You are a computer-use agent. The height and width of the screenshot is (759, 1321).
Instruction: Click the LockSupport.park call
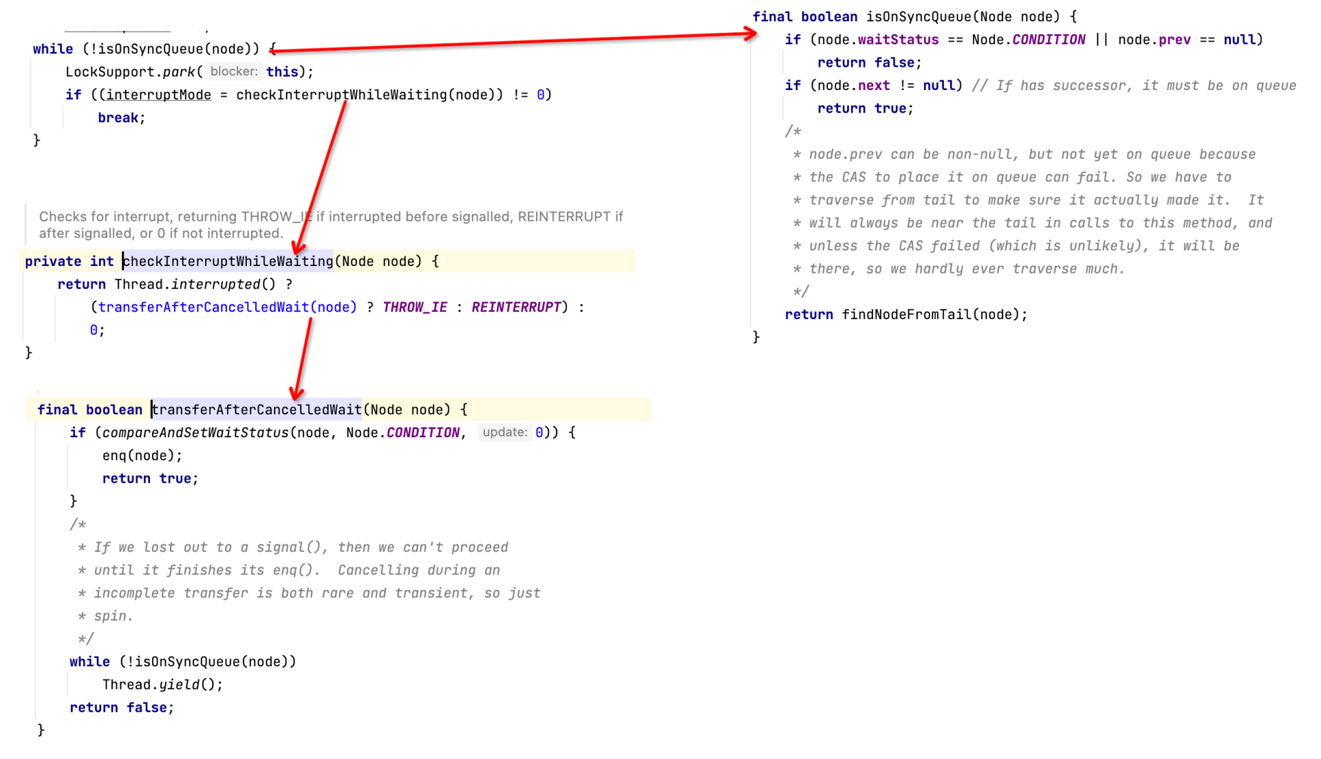(131, 72)
